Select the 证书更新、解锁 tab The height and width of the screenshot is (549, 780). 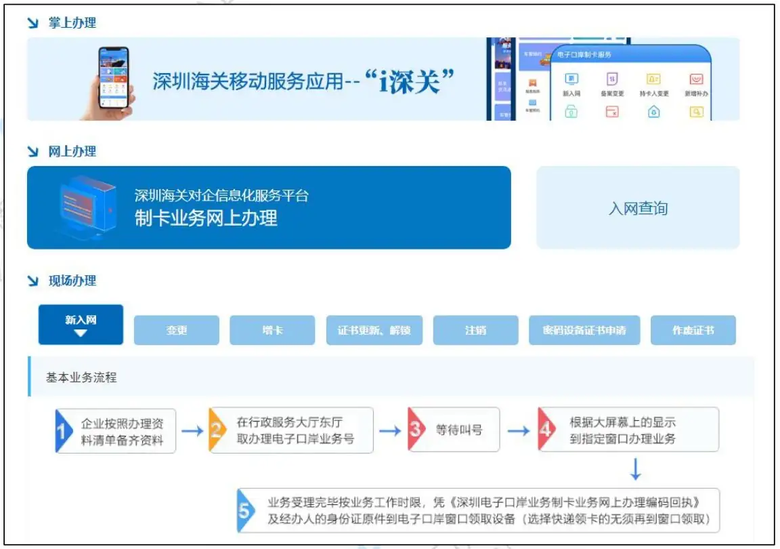click(374, 330)
